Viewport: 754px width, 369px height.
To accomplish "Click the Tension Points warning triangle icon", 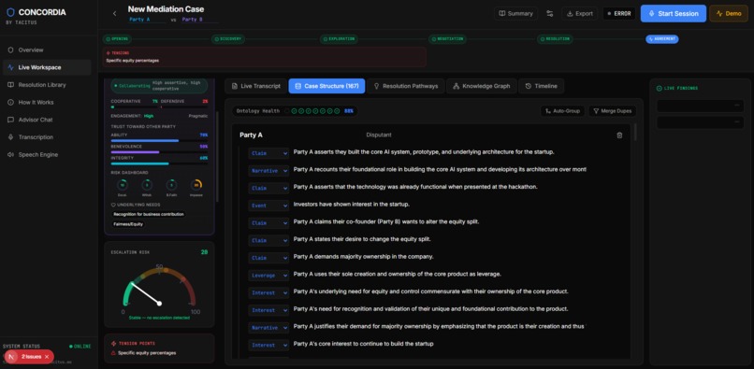I will tap(113, 353).
